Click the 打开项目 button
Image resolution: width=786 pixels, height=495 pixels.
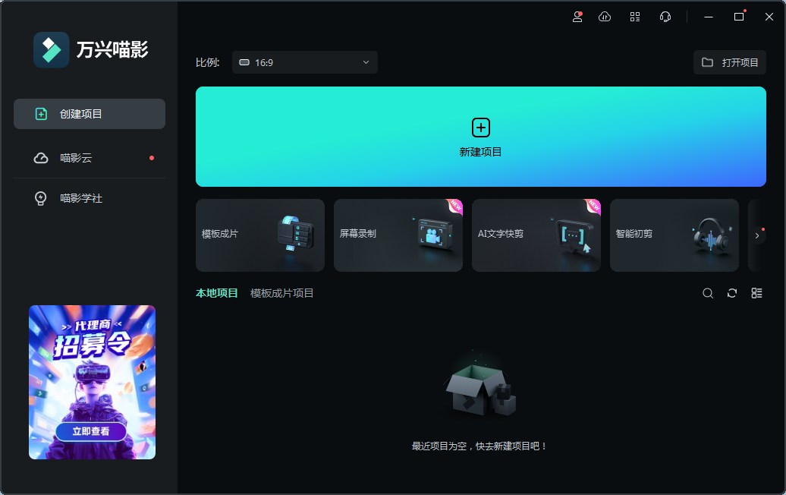[x=730, y=62]
